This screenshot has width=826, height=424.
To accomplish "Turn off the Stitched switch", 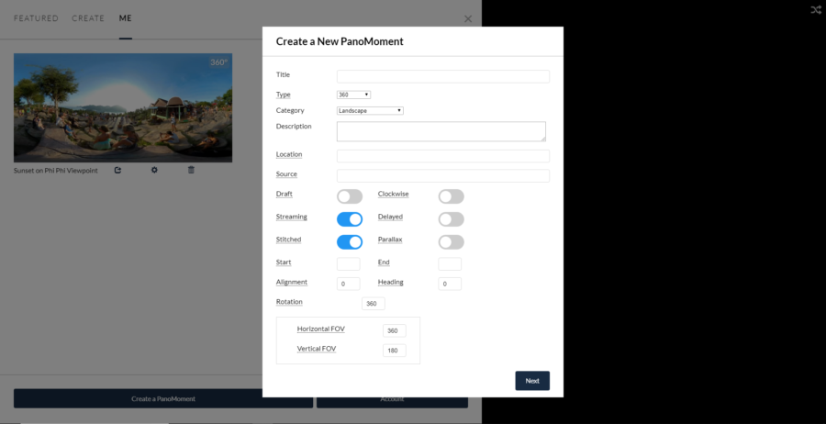I will 350,242.
